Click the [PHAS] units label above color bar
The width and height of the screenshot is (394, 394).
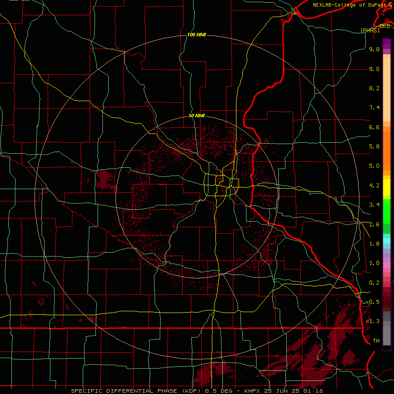coord(370,30)
